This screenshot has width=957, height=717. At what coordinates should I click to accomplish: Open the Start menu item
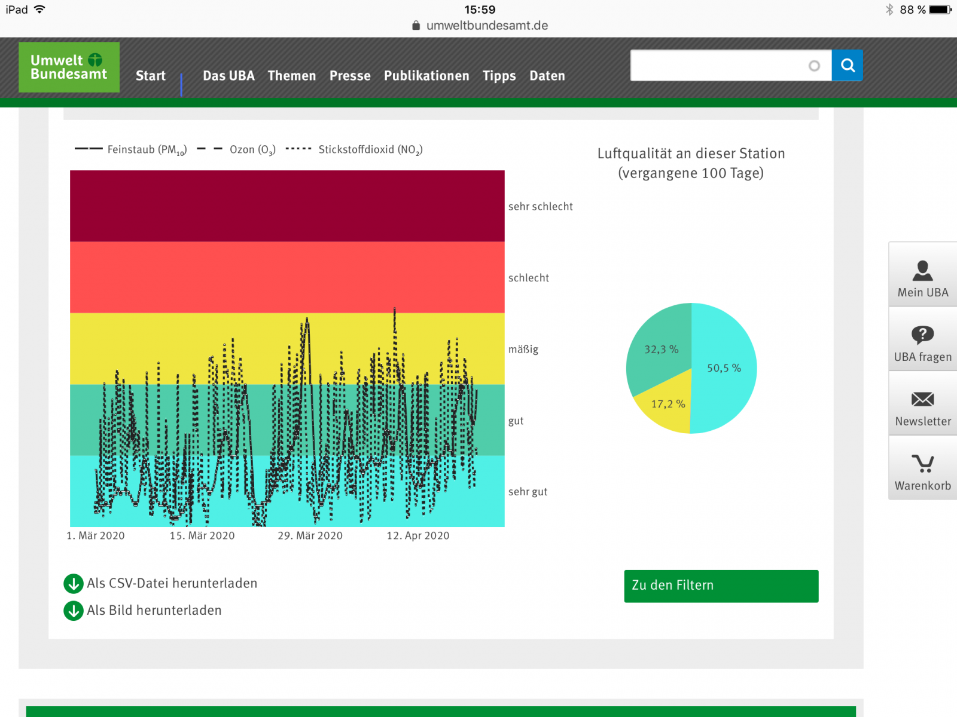(x=151, y=76)
